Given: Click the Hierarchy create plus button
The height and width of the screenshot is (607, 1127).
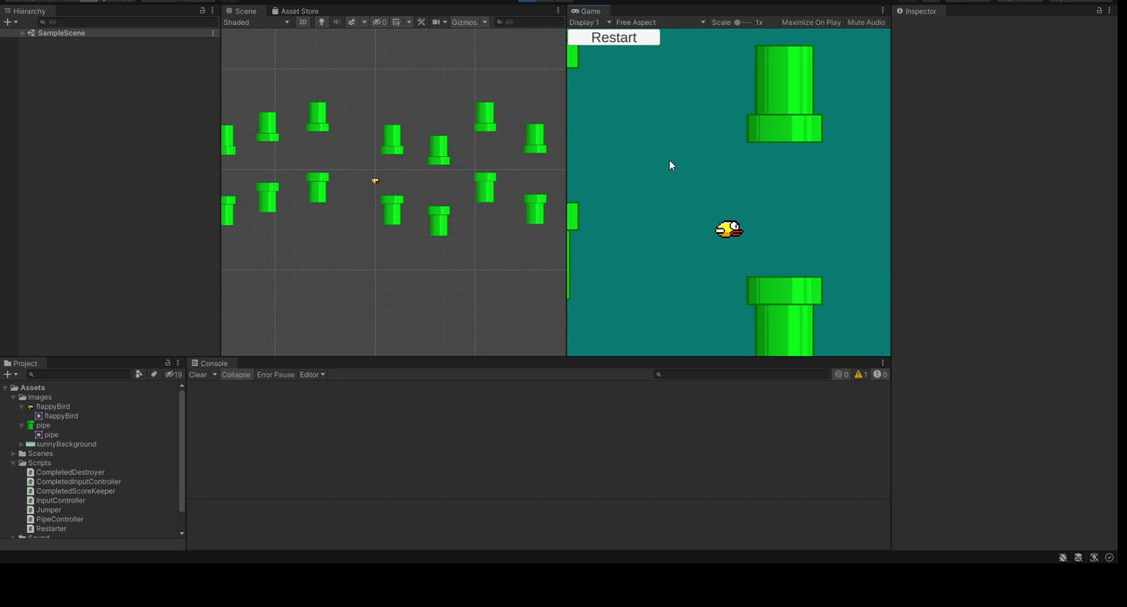Looking at the screenshot, I should (10, 22).
